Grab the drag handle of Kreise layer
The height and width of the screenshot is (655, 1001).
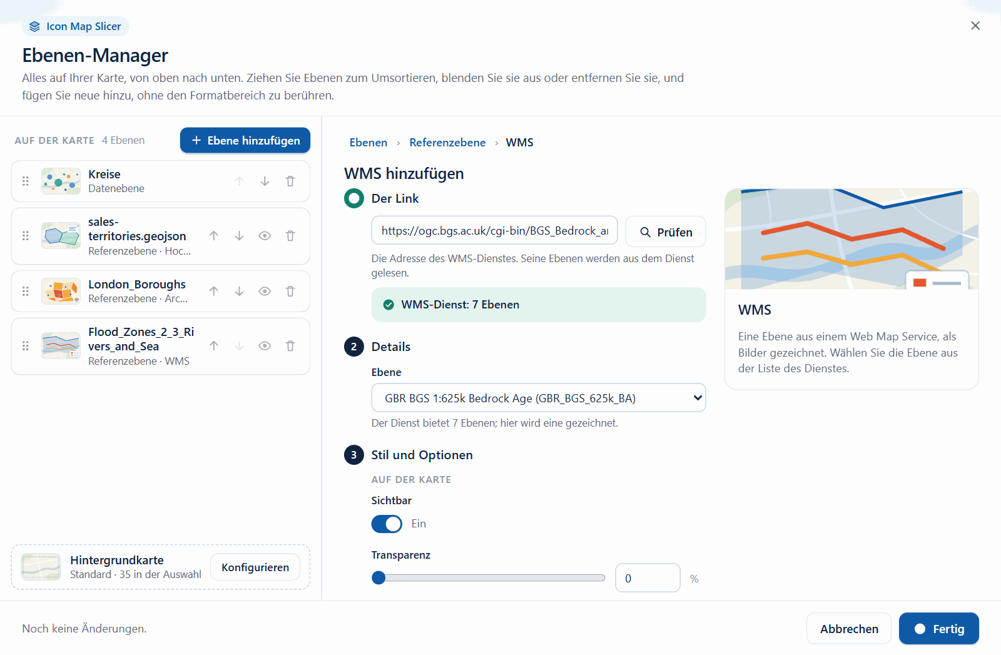26,181
